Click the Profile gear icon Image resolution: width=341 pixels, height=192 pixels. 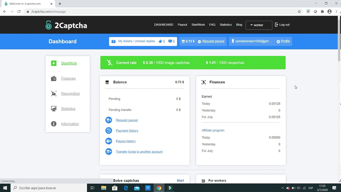[x=278, y=42]
